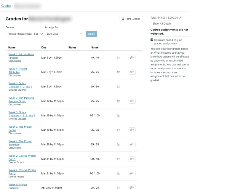Click Show All Details button
The height and width of the screenshot is (189, 235).
click(162, 24)
